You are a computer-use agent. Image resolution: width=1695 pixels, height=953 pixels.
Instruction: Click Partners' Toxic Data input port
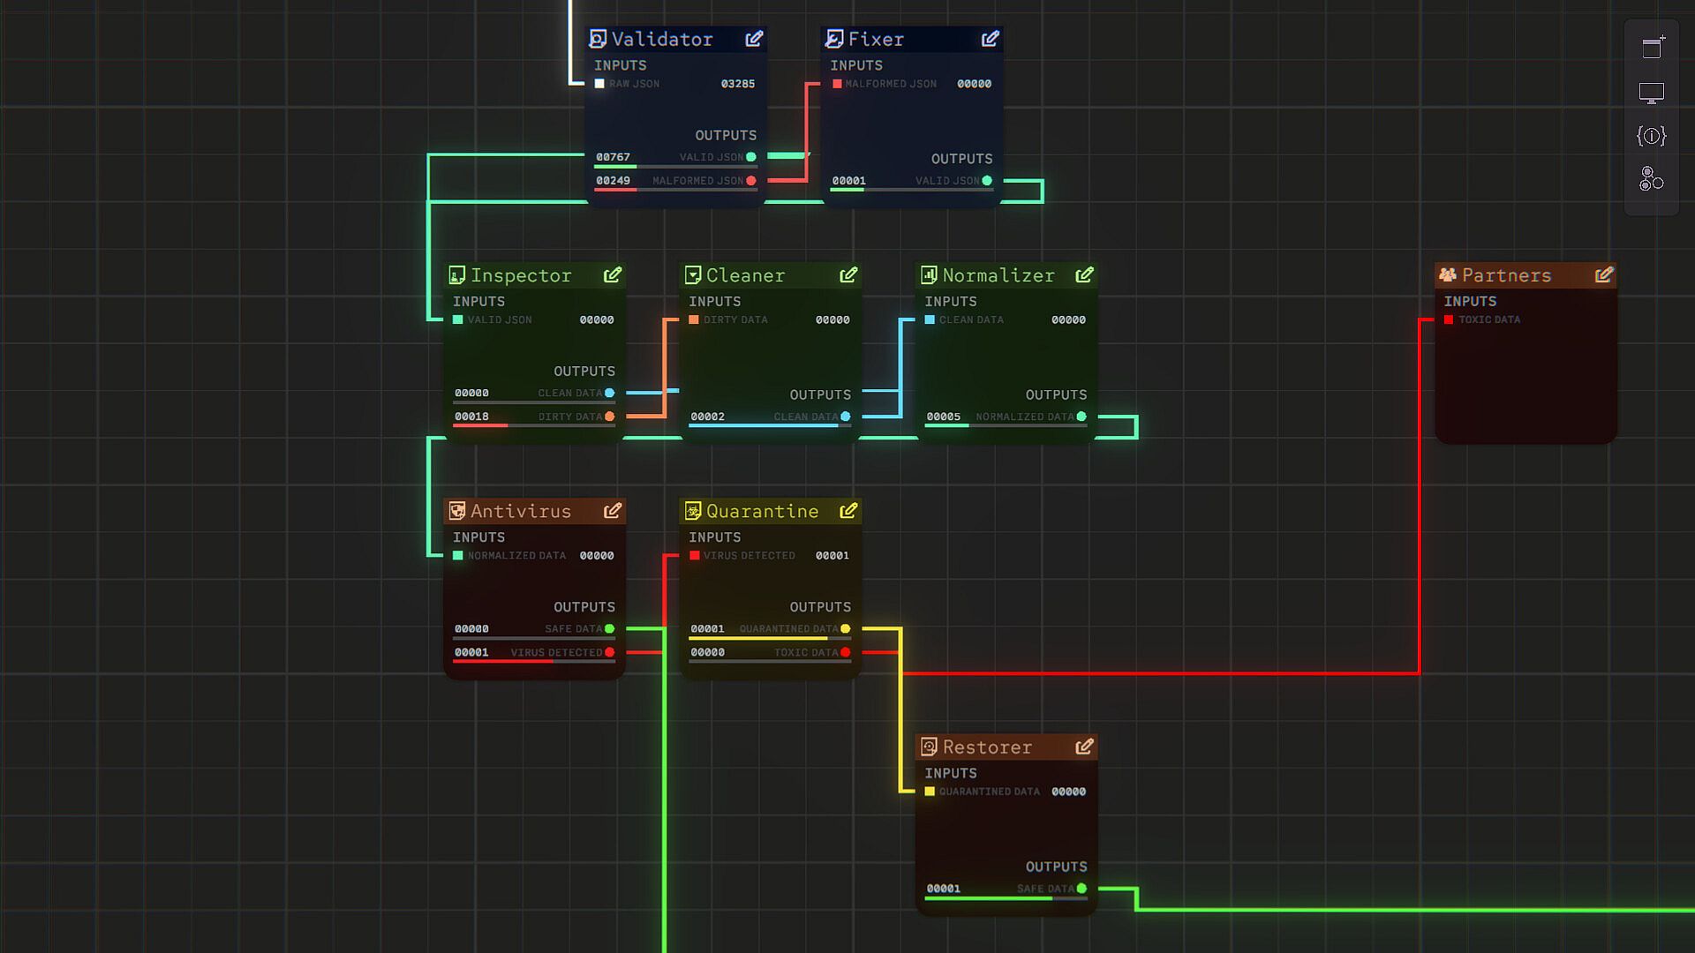tap(1449, 319)
